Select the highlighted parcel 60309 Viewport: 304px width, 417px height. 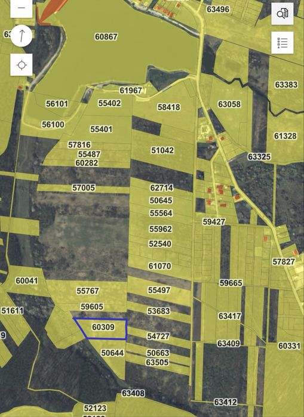103,327
